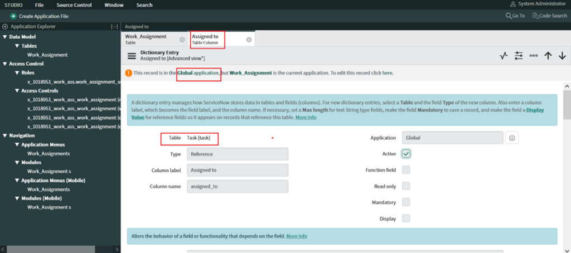Go to next record with down arrow
This screenshot has width=571, height=253.
tap(562, 56)
